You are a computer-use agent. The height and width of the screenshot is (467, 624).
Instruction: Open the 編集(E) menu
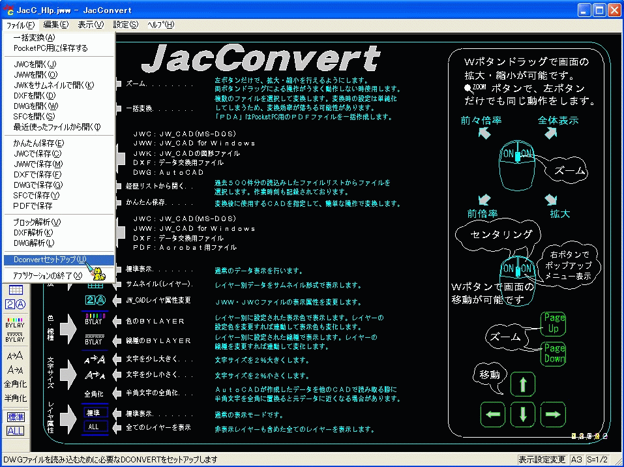[55, 25]
